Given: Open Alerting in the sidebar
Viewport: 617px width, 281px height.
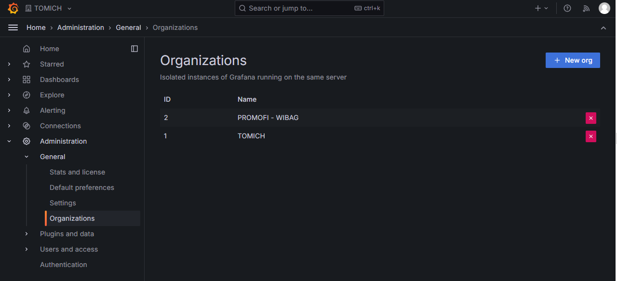Looking at the screenshot, I should [x=53, y=110].
